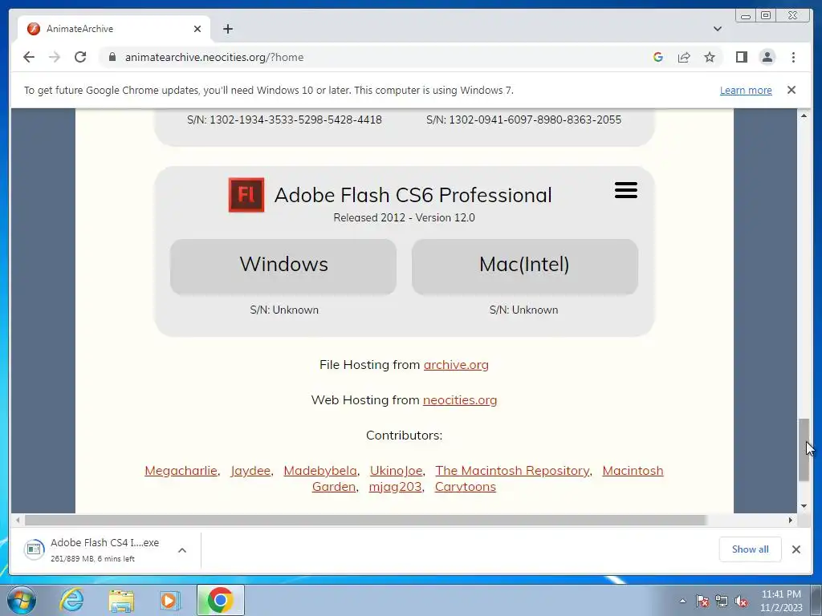Screen dimensions: 822x616
Task: Click the first S/N 1302-1934 serial text
Action: click(x=284, y=120)
